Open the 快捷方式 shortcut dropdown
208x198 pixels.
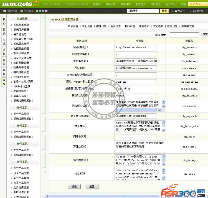[197, 4]
